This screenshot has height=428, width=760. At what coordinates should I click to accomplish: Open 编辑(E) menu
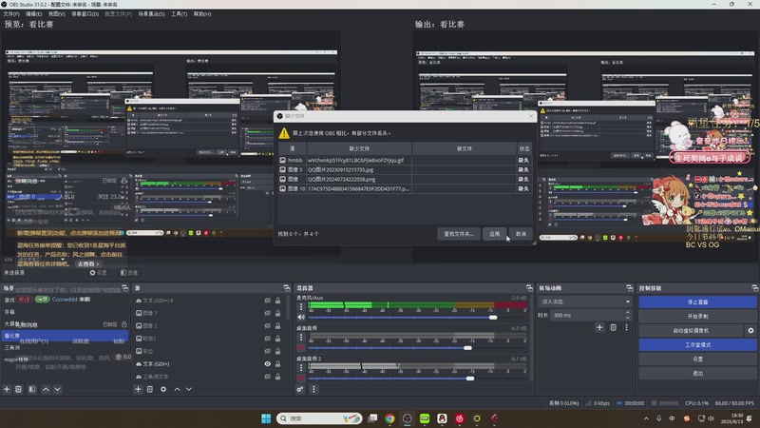33,14
